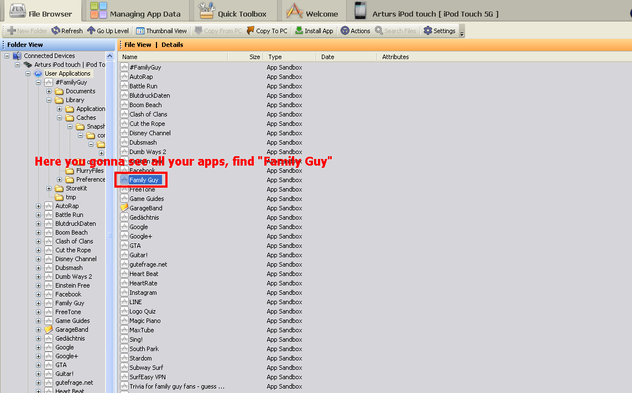Collapse Library folder in tree
The height and width of the screenshot is (393, 632).
point(49,100)
